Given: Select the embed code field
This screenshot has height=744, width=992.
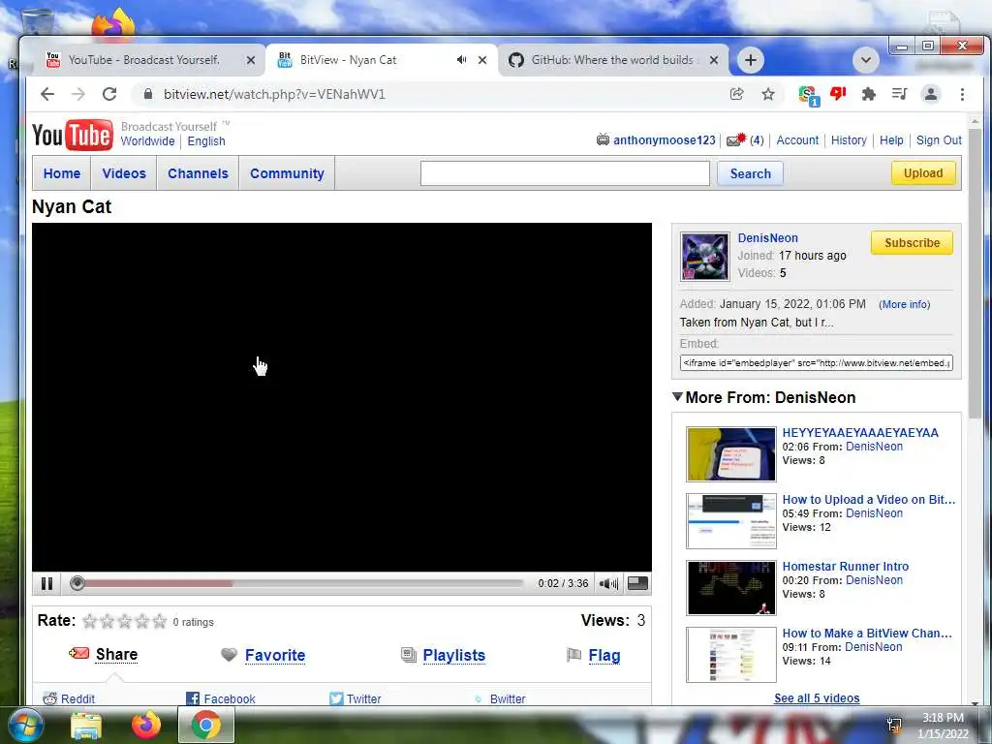Looking at the screenshot, I should point(816,363).
